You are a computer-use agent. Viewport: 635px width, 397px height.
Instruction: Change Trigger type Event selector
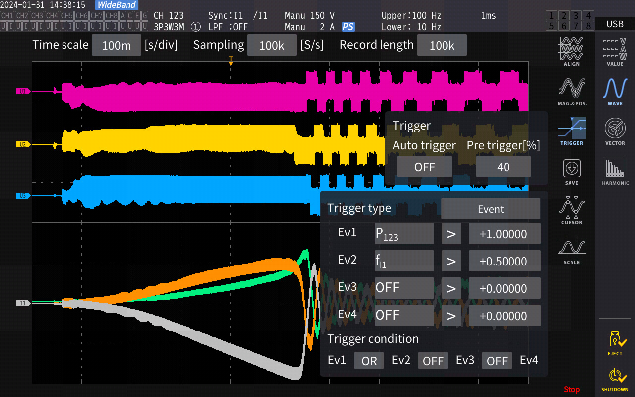[491, 209]
